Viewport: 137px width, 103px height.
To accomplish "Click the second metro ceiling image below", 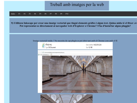I will [66, 99].
